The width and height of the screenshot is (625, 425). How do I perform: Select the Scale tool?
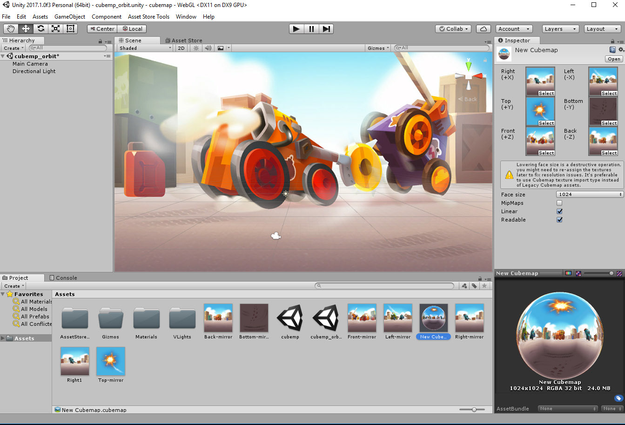click(55, 29)
